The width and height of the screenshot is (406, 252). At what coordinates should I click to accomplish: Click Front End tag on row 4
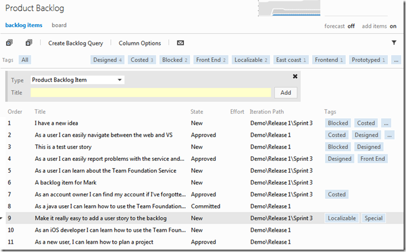373,159
